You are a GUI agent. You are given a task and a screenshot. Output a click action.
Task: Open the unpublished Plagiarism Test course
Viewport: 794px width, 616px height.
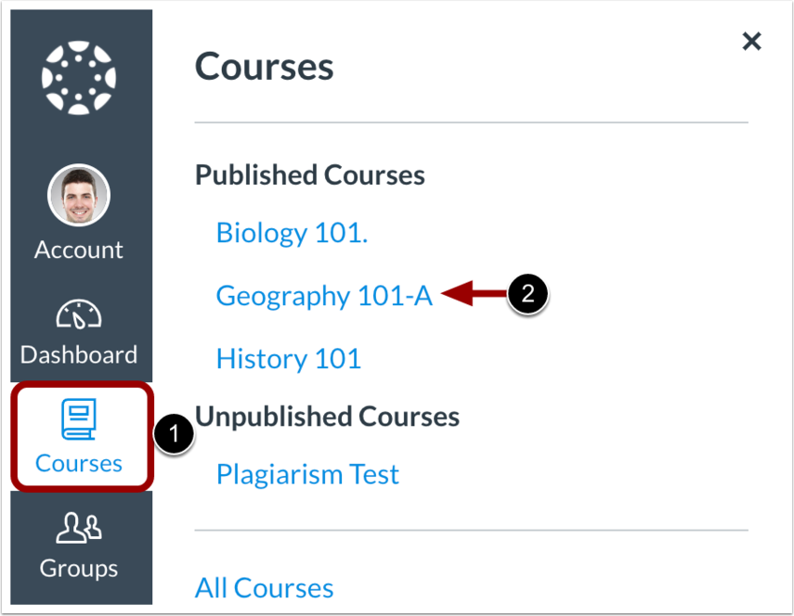point(308,474)
